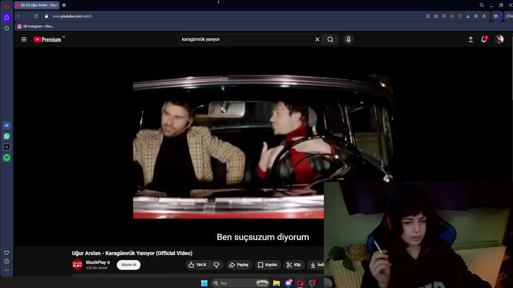
Task: Click the '5,26 Mn abone' subscriber count text
Action: coord(97,268)
